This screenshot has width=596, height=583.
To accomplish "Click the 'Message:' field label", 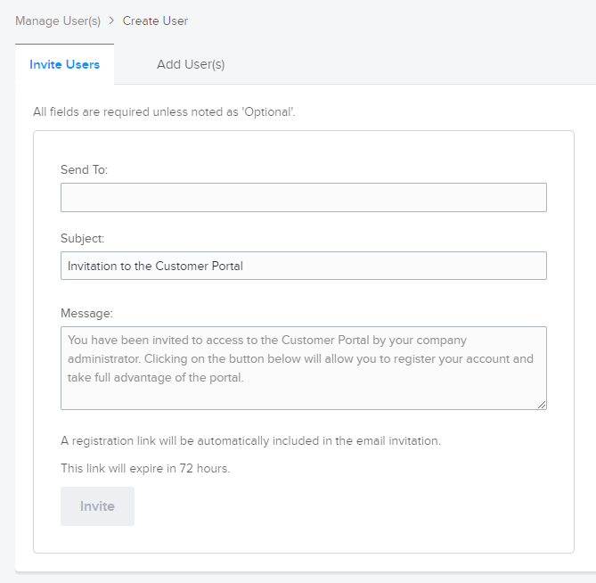I will [86, 314].
